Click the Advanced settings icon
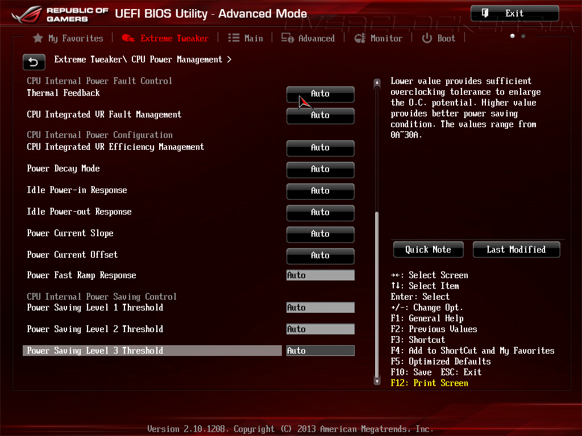This screenshot has width=582, height=436. click(287, 38)
